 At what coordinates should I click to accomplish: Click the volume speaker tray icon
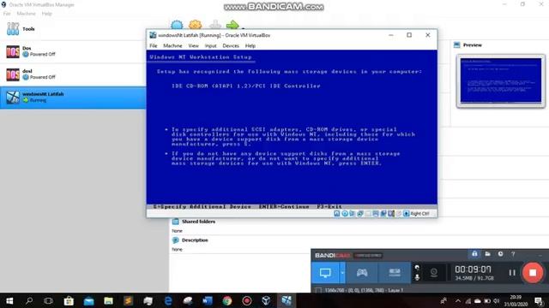pos(496,300)
